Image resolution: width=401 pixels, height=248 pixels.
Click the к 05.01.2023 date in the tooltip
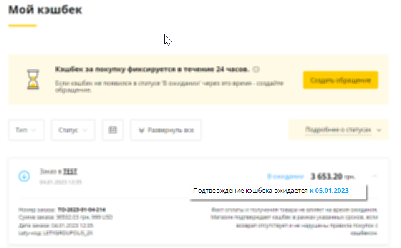click(x=329, y=191)
